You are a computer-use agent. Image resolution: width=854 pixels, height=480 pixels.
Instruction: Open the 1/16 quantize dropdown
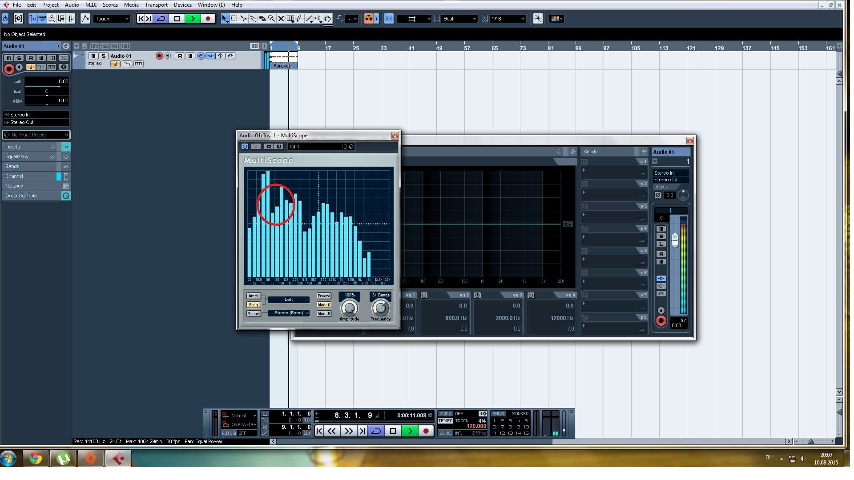click(x=508, y=19)
